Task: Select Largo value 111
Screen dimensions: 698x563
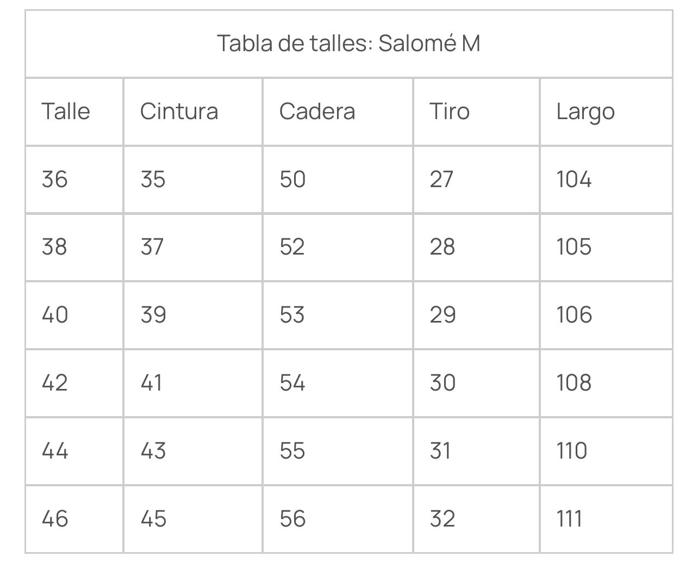Action: [569, 519]
